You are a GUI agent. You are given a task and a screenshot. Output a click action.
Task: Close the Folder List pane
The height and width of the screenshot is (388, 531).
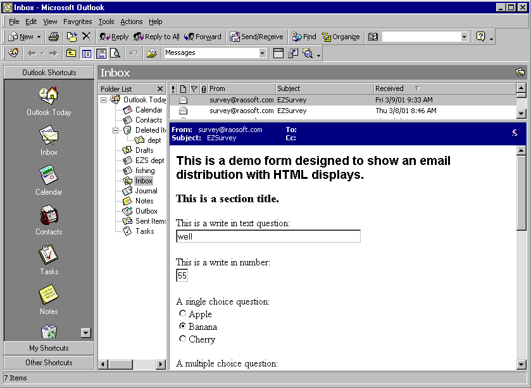point(160,89)
